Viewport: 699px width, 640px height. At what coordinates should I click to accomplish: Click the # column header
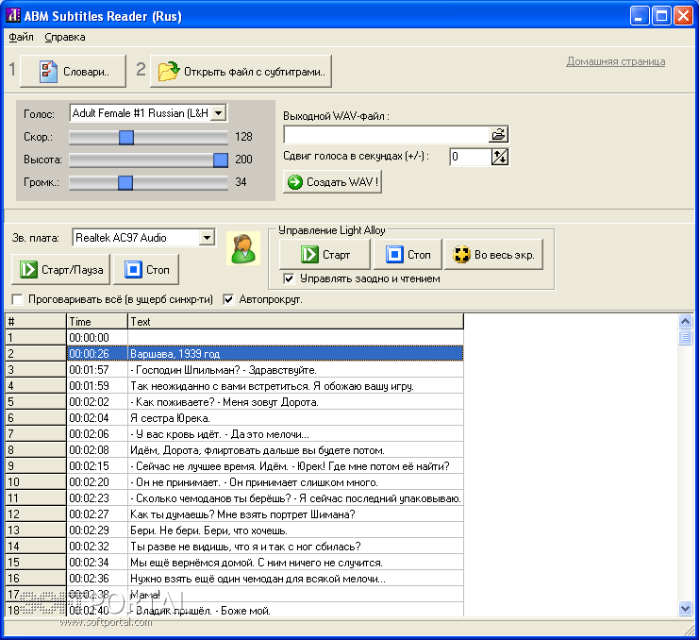[x=36, y=322]
